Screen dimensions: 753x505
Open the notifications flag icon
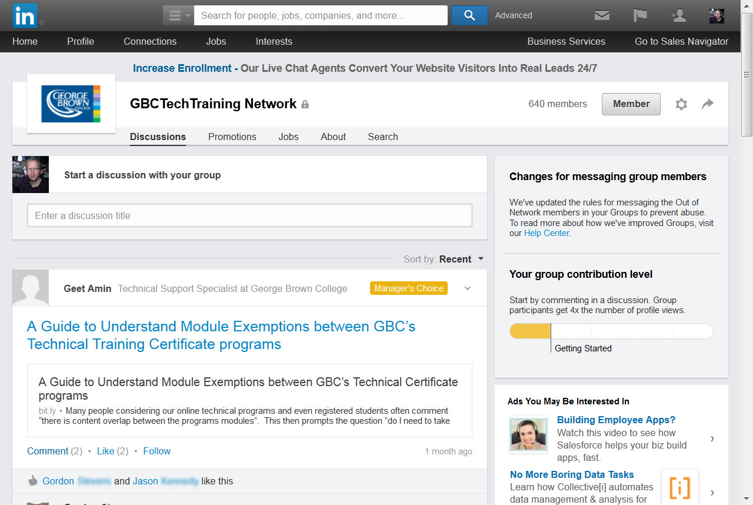[x=640, y=16]
